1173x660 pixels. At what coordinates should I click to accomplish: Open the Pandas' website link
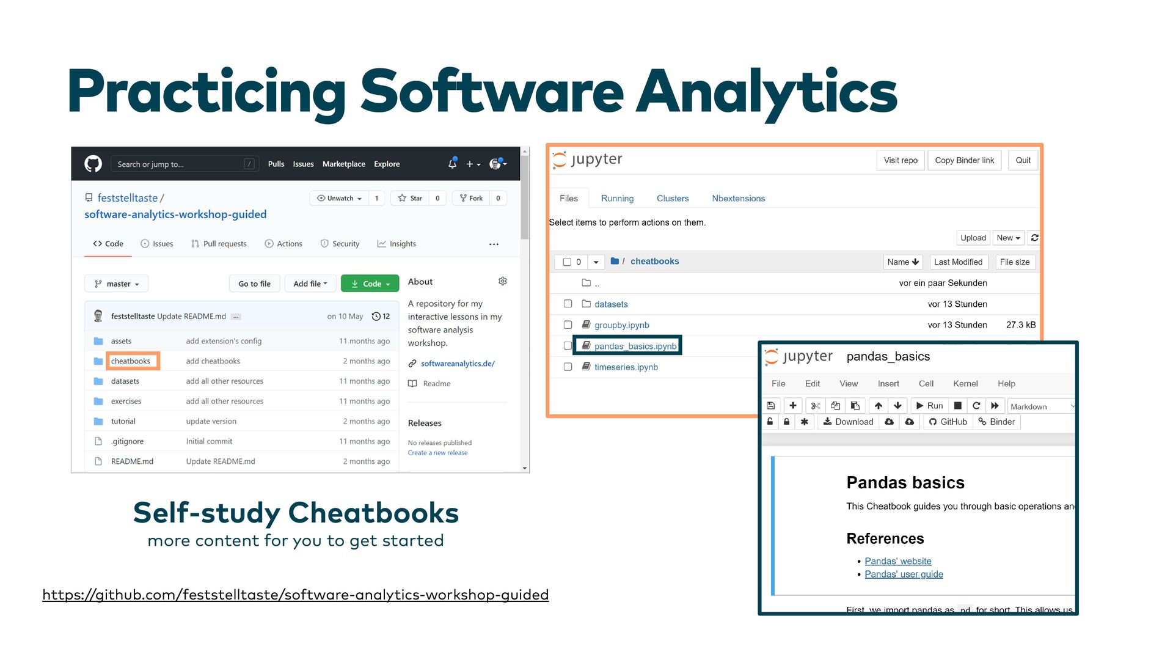(x=897, y=561)
